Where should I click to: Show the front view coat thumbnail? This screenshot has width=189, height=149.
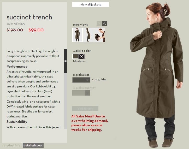point(78,35)
